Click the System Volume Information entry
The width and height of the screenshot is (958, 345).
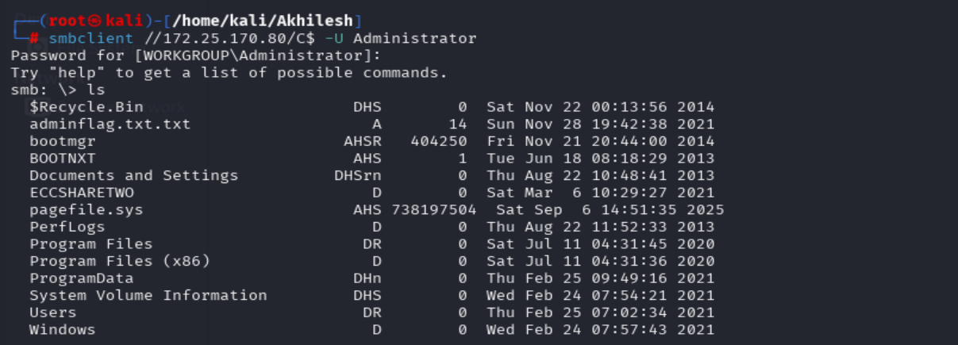[x=148, y=295]
